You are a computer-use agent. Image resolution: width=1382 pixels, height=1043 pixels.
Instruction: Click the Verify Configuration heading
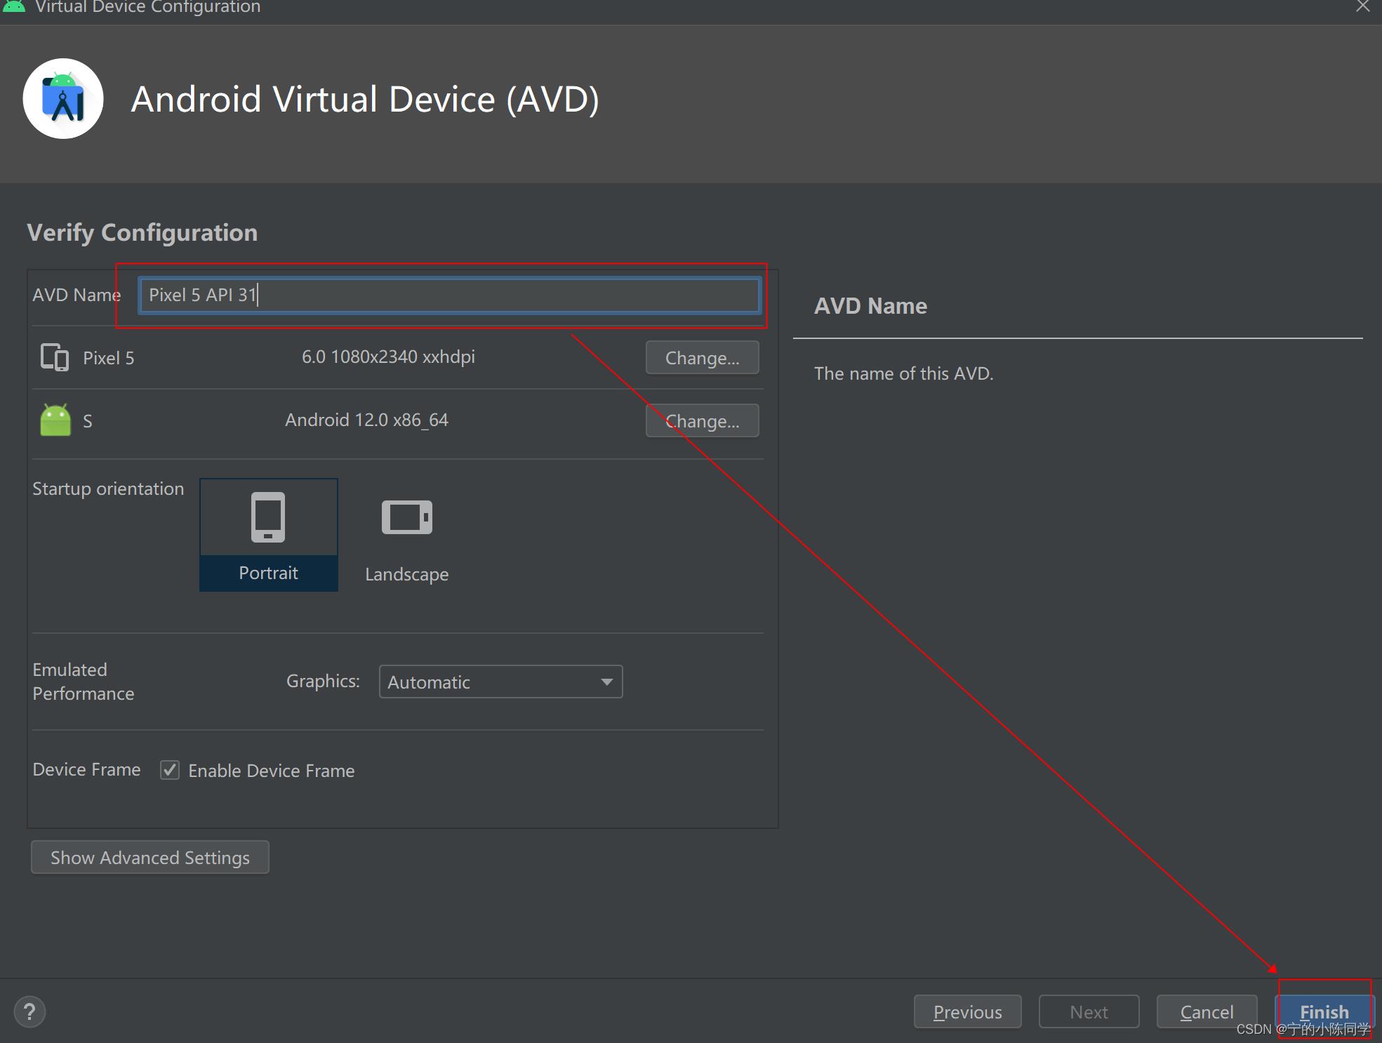pyautogui.click(x=142, y=232)
